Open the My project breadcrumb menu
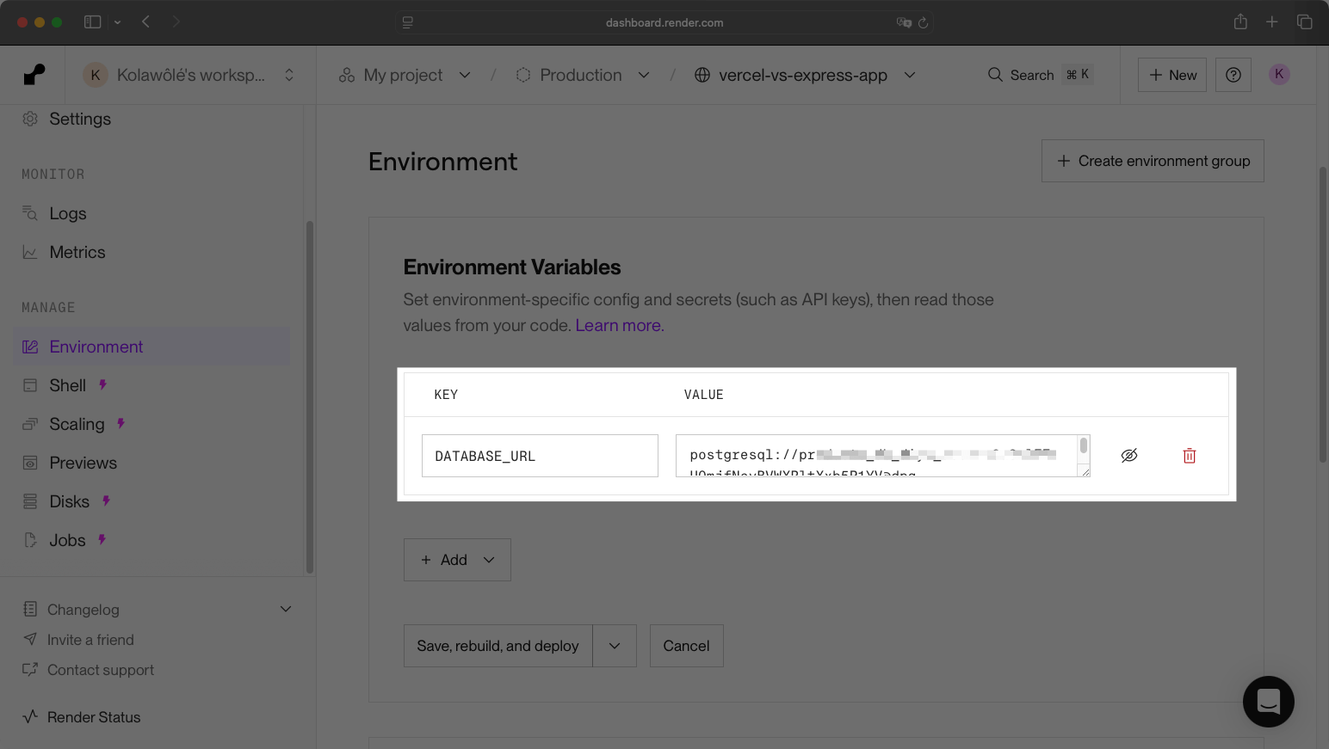Screen dimensions: 1329x749 pos(465,75)
